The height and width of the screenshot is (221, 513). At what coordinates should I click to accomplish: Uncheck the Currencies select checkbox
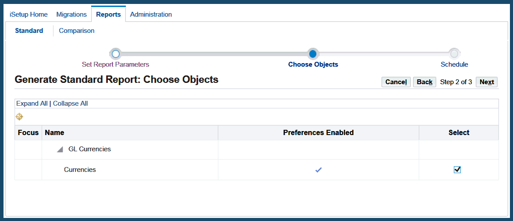coord(457,170)
